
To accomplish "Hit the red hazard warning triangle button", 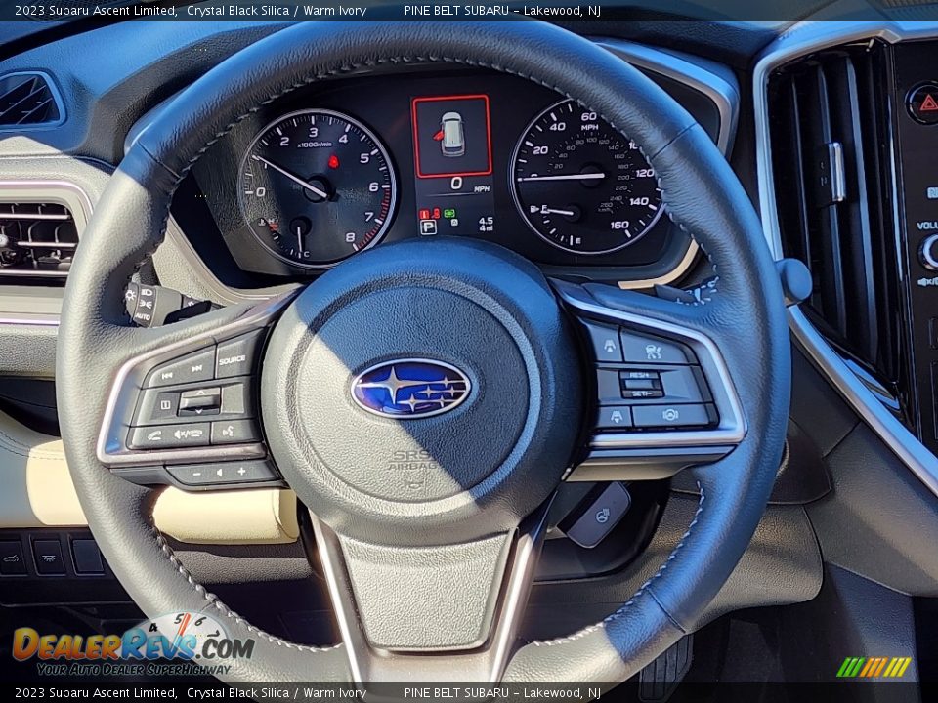I will coord(926,103).
